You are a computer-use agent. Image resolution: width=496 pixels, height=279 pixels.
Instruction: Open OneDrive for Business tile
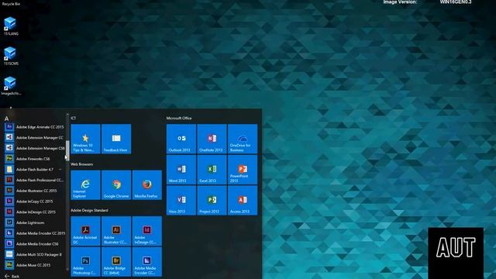tap(243, 139)
